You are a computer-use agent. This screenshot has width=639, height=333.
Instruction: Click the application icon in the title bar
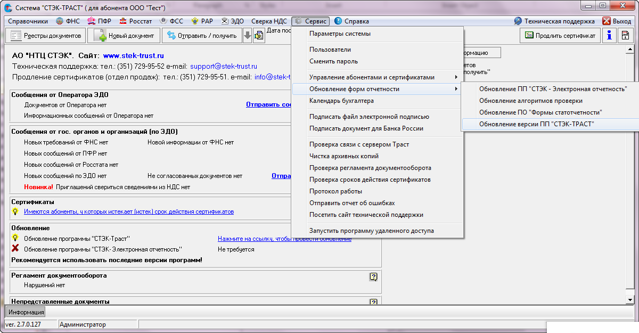pos(7,8)
